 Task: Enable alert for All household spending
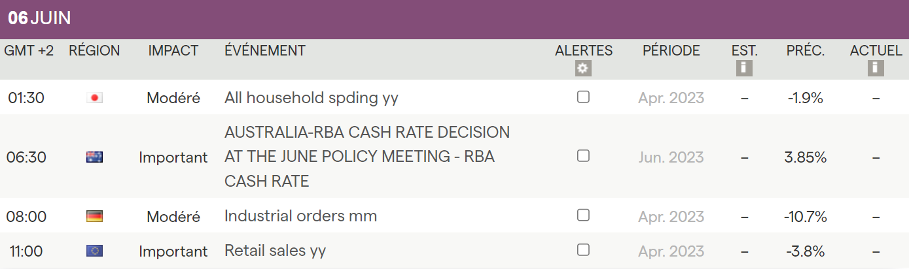coord(583,97)
